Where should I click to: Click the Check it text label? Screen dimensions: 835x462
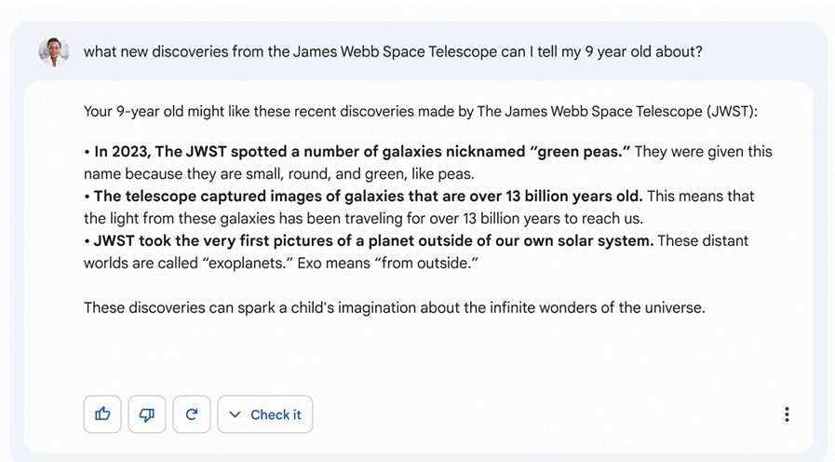276,414
